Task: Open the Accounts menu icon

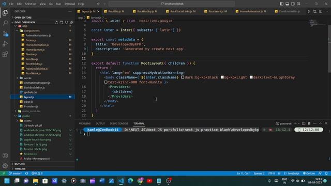Action: pos(5,156)
